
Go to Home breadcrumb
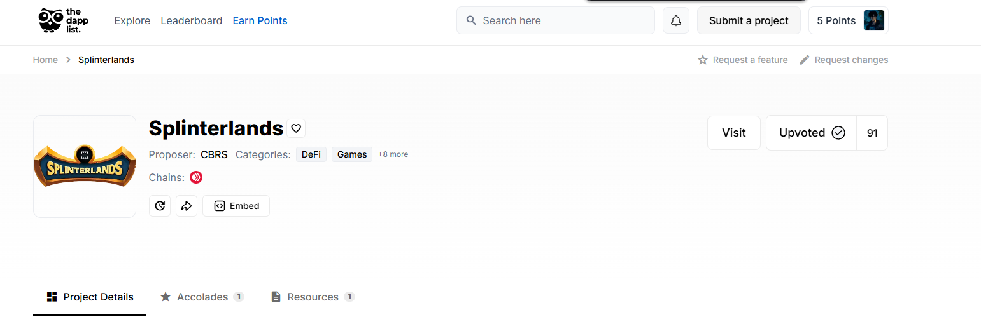pos(45,60)
